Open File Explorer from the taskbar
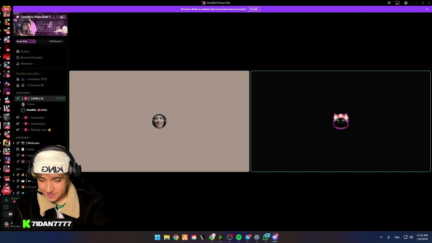The image size is (432, 243). tap(167, 237)
